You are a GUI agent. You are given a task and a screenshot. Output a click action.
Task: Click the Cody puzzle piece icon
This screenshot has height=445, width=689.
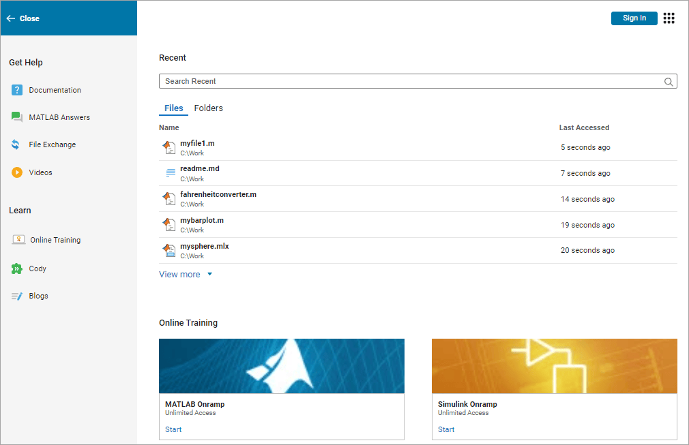click(x=16, y=268)
